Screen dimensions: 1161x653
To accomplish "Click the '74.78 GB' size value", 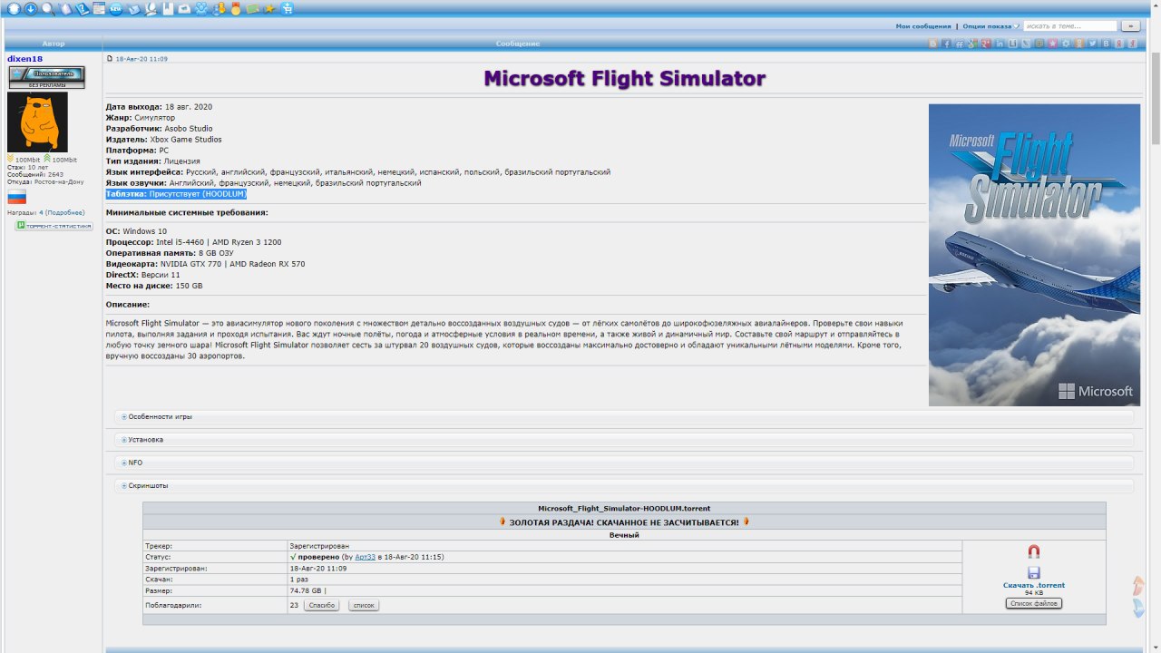I will click(x=306, y=590).
